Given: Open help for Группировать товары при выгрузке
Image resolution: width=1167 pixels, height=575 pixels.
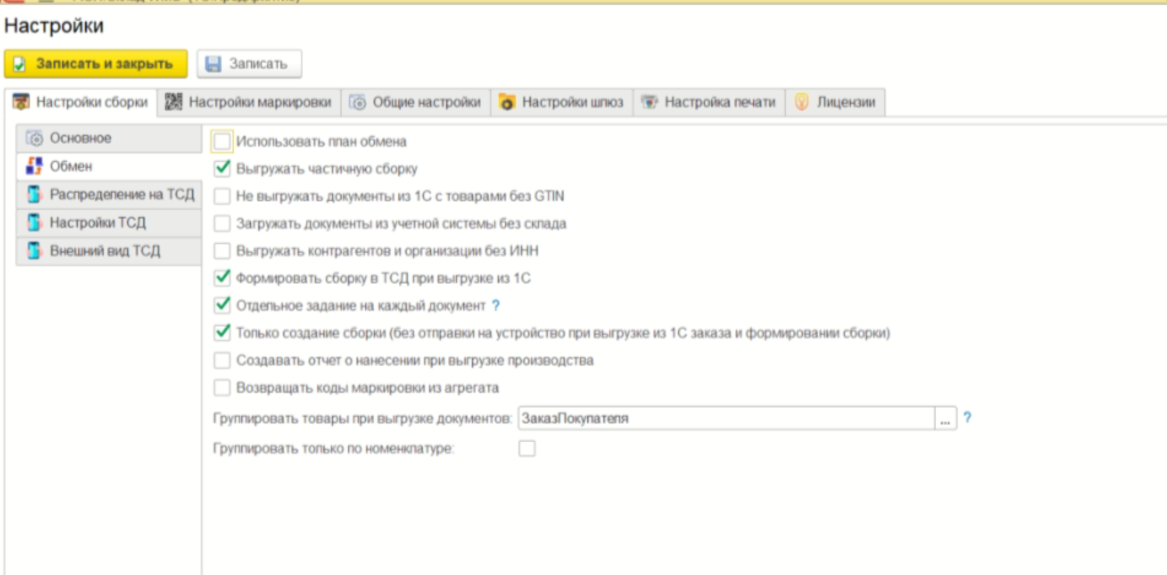Looking at the screenshot, I should (968, 418).
